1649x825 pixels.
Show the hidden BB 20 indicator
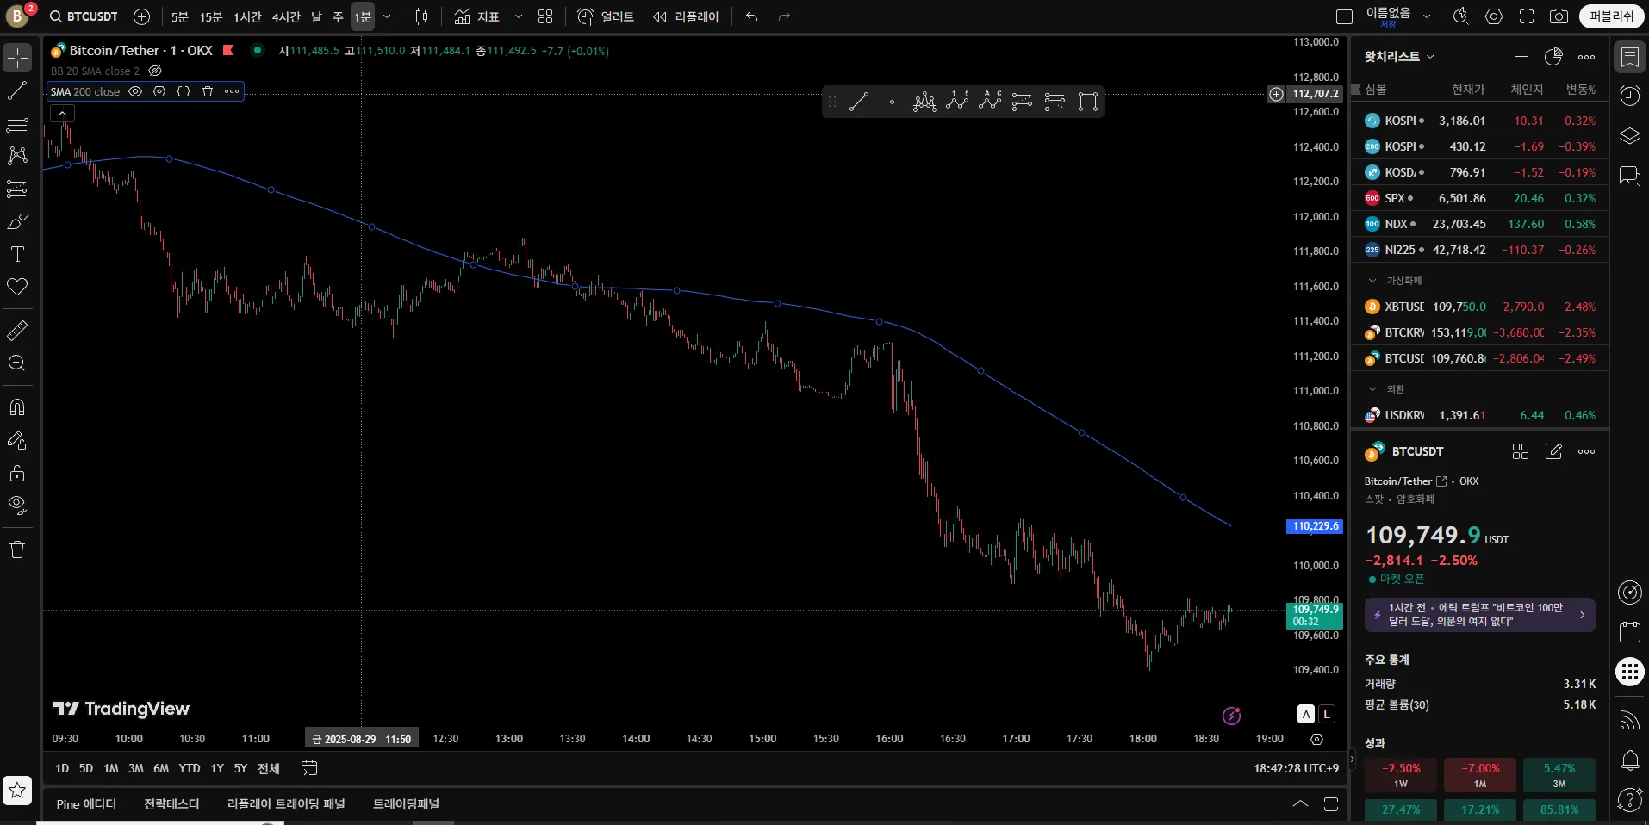point(155,71)
